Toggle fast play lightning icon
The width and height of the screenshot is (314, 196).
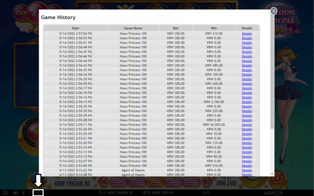coord(23,193)
